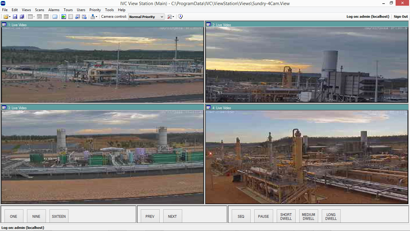
Task: Open the Tours menu
Action: pos(68,10)
